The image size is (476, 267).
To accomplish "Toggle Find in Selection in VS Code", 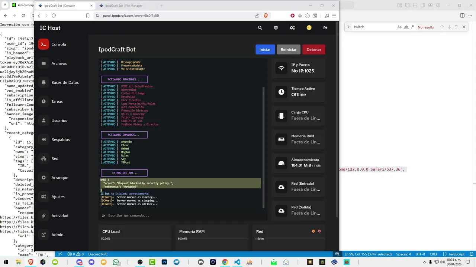I will (x=456, y=27).
